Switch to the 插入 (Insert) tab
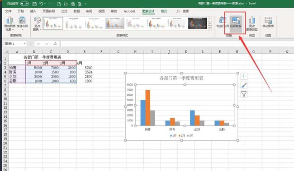The image size is (294, 171). coord(33,11)
